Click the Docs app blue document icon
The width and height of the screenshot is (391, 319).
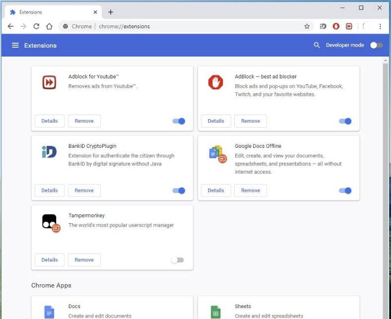point(49,312)
